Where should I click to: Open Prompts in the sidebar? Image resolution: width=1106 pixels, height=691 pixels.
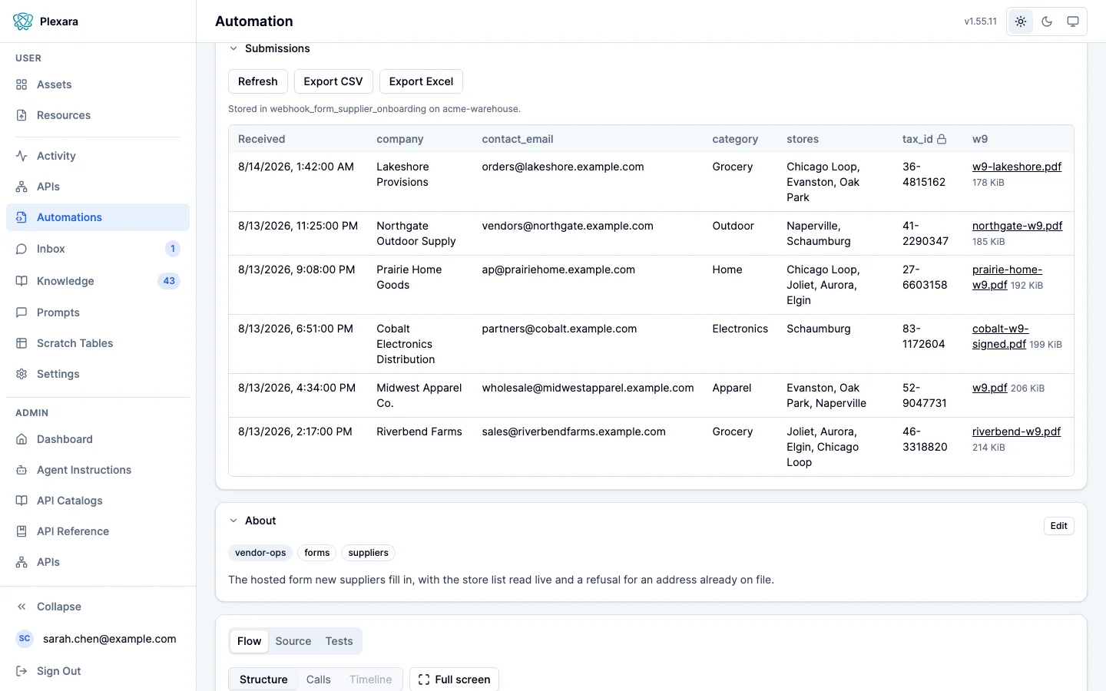coord(98,312)
